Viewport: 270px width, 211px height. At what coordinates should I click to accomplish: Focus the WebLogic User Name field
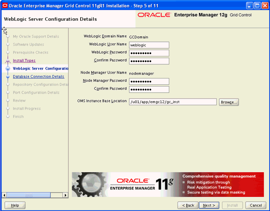tap(149, 45)
